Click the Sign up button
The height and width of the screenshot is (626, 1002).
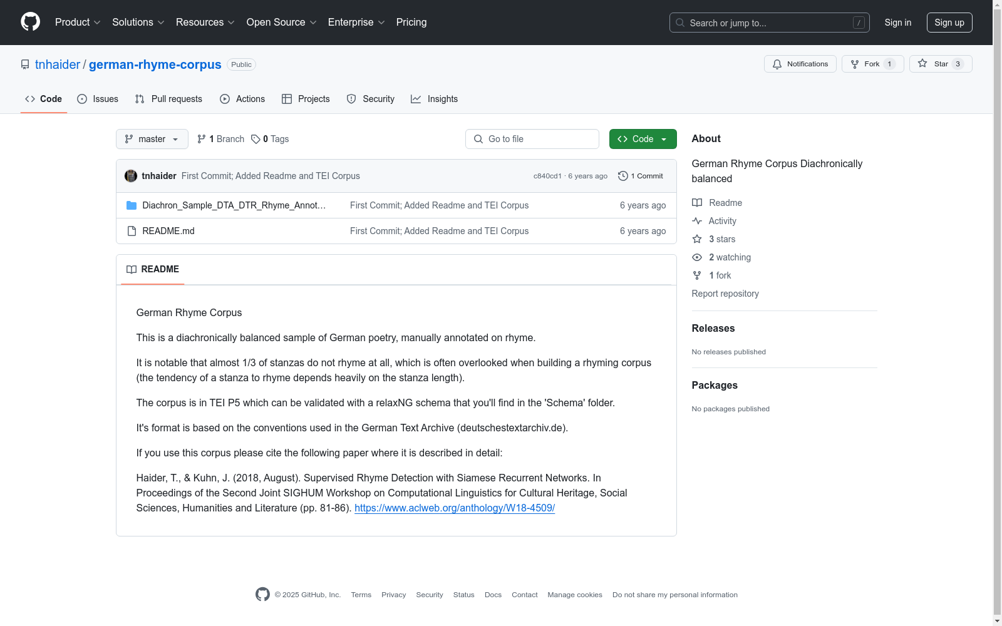pyautogui.click(x=949, y=23)
